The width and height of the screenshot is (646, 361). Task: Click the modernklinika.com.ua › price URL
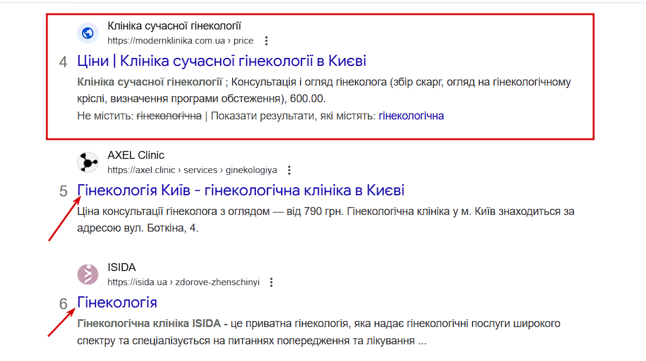coord(181,41)
